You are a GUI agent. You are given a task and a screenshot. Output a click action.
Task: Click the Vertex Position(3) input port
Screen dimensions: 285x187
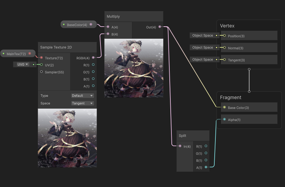point(224,36)
